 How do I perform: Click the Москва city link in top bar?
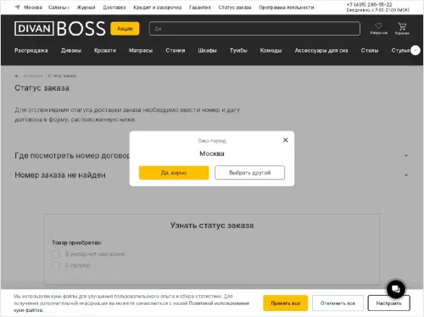point(33,8)
